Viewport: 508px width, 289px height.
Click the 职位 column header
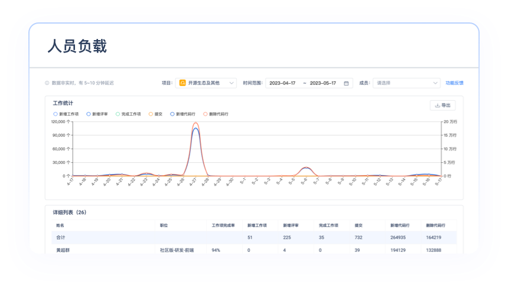point(164,225)
